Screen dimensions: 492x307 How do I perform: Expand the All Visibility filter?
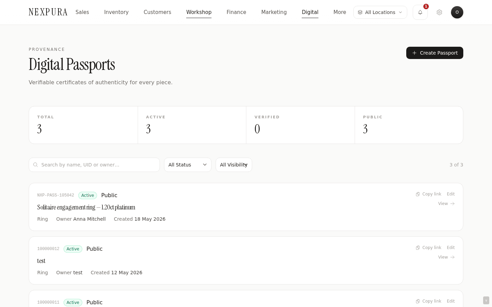[x=234, y=165]
